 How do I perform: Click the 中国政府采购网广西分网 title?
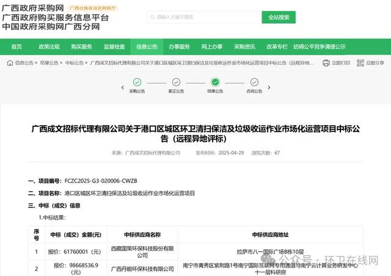[51, 26]
